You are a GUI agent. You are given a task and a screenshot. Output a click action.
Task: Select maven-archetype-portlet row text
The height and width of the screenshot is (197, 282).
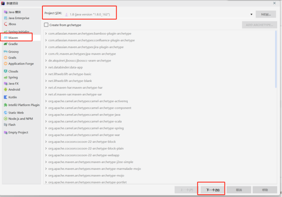87,182
